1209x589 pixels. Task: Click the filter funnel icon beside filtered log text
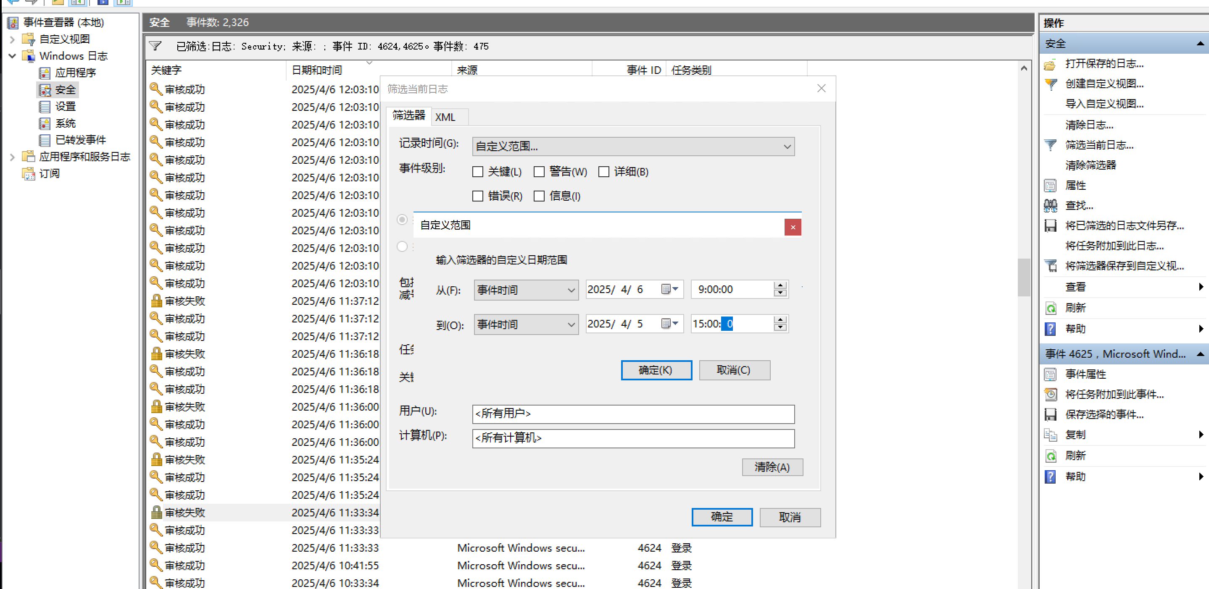155,46
